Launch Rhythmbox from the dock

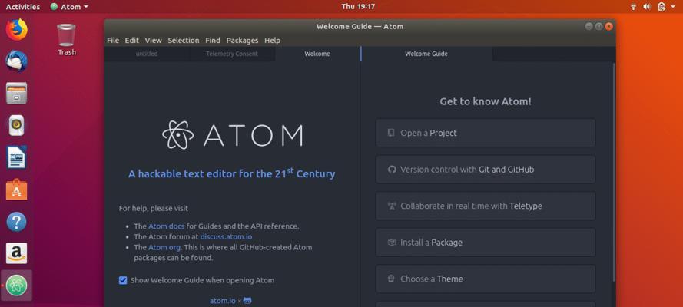click(17, 125)
